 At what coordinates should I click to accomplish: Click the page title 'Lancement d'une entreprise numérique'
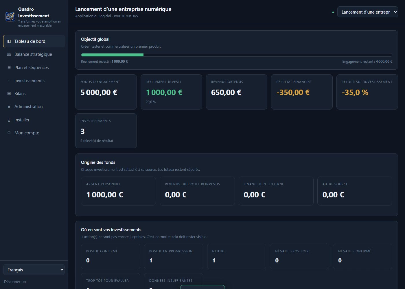123,9
